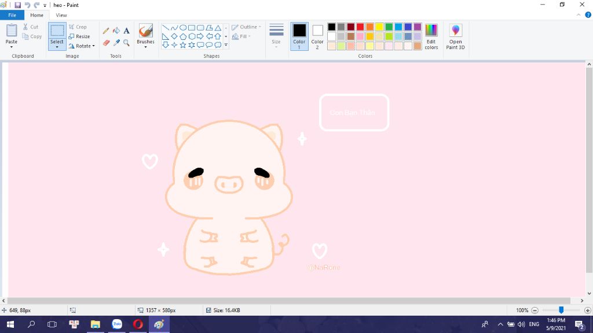
Task: Open the Customize Quick Access Toolbar dropdown
Action: coord(45,5)
